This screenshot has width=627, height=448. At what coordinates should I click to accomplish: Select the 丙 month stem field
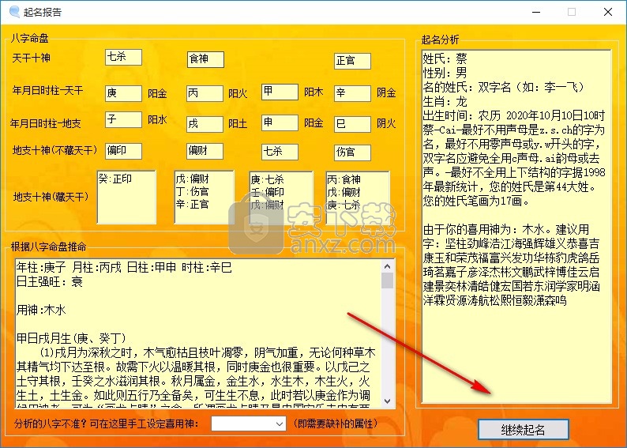(205, 93)
